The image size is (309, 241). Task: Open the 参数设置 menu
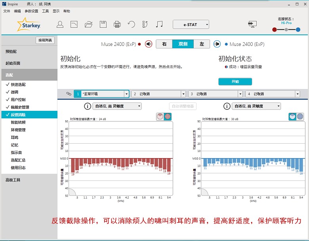pos(32,11)
